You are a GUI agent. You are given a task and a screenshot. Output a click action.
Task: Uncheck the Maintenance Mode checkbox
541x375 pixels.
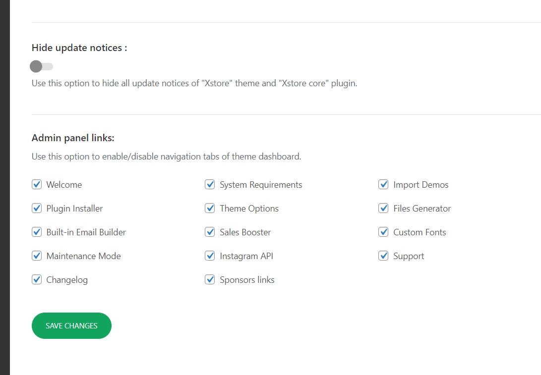(x=37, y=256)
